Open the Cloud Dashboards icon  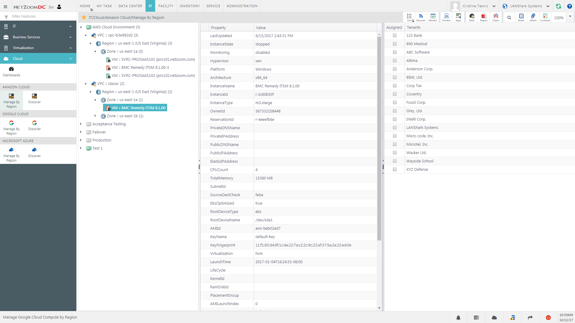(x=11, y=71)
